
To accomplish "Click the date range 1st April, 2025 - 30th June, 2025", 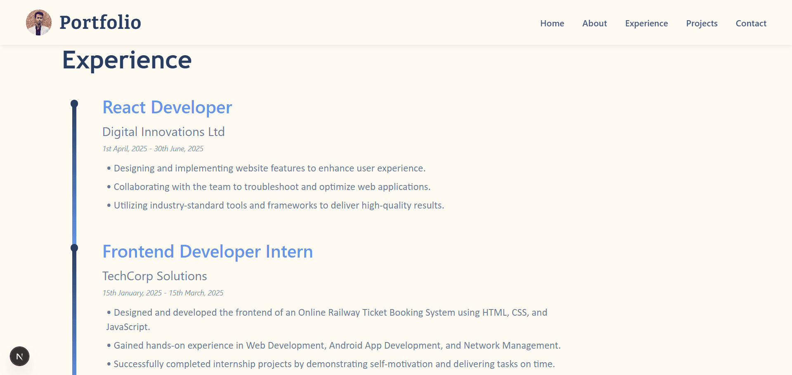I will pos(153,149).
